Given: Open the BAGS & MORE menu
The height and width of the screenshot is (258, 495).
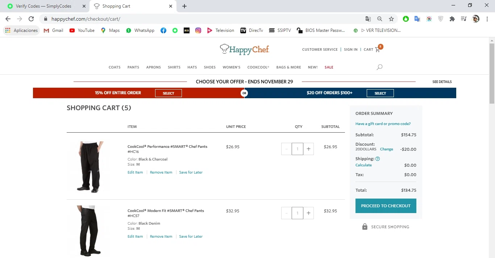Looking at the screenshot, I should click(x=288, y=67).
